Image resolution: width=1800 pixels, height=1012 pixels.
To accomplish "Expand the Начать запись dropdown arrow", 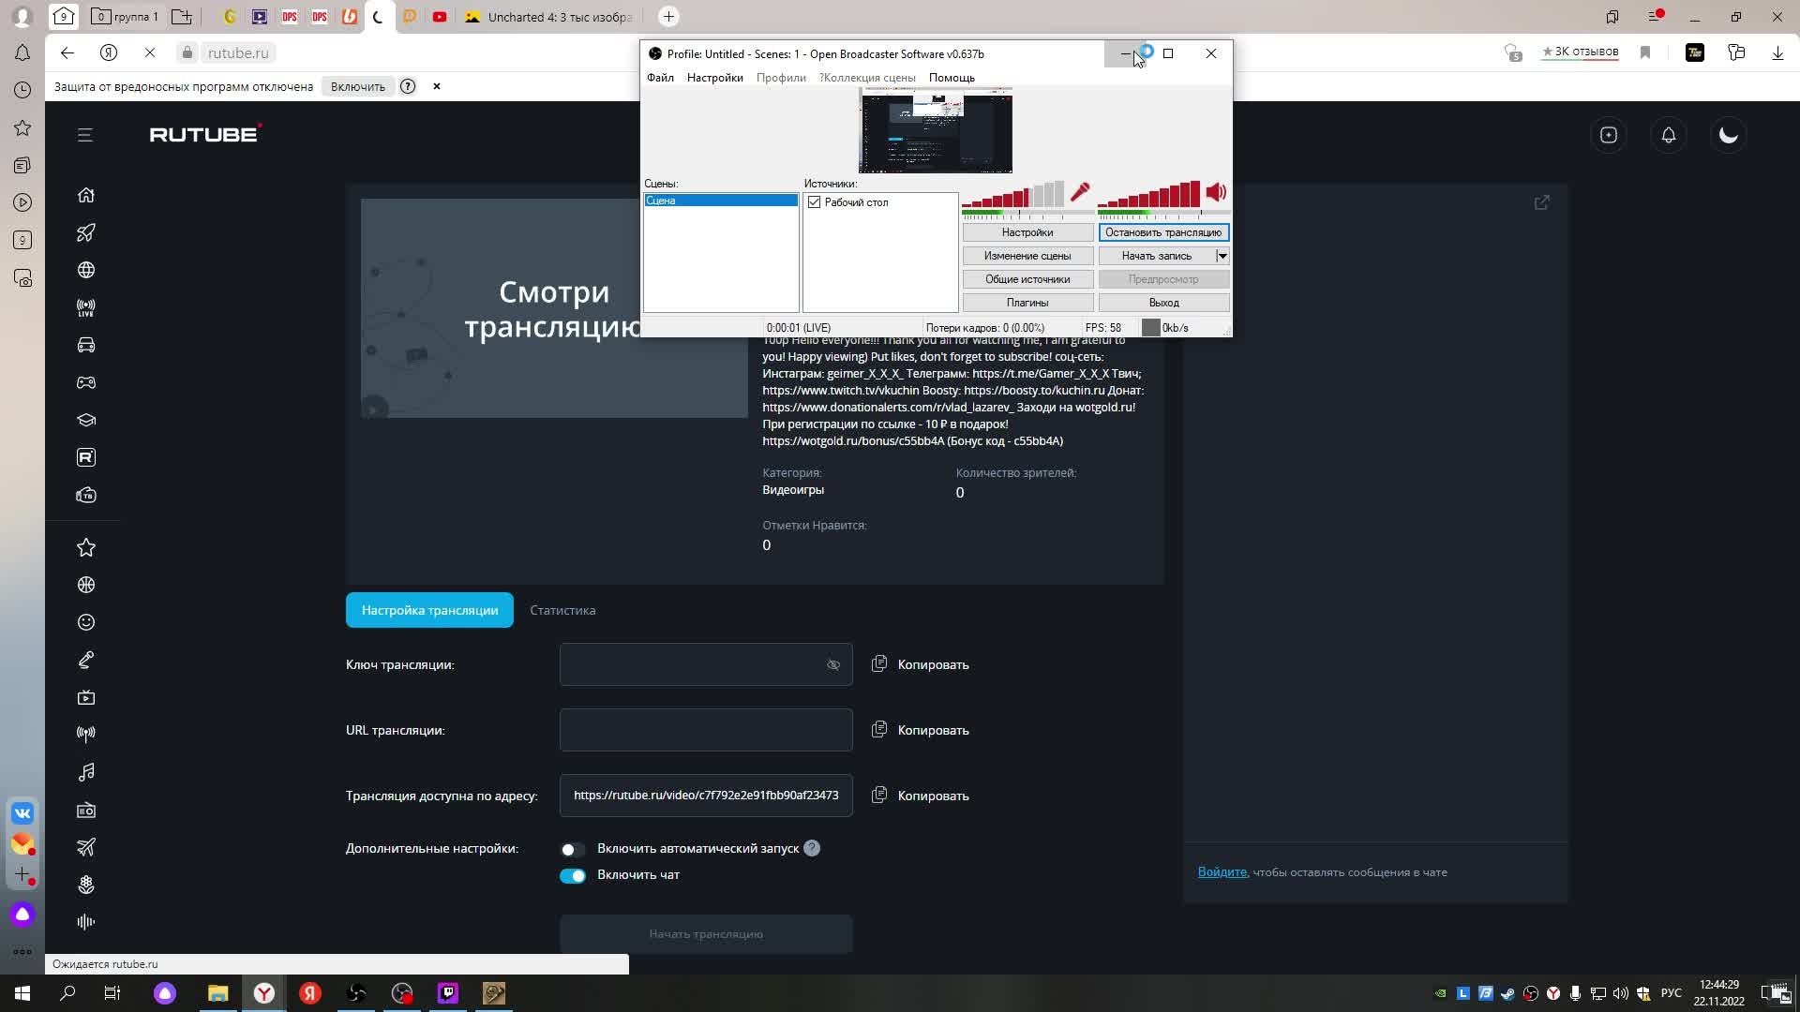I will 1222,256.
